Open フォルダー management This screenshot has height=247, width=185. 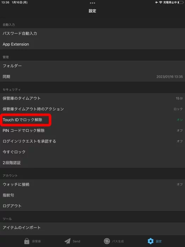tap(92, 66)
